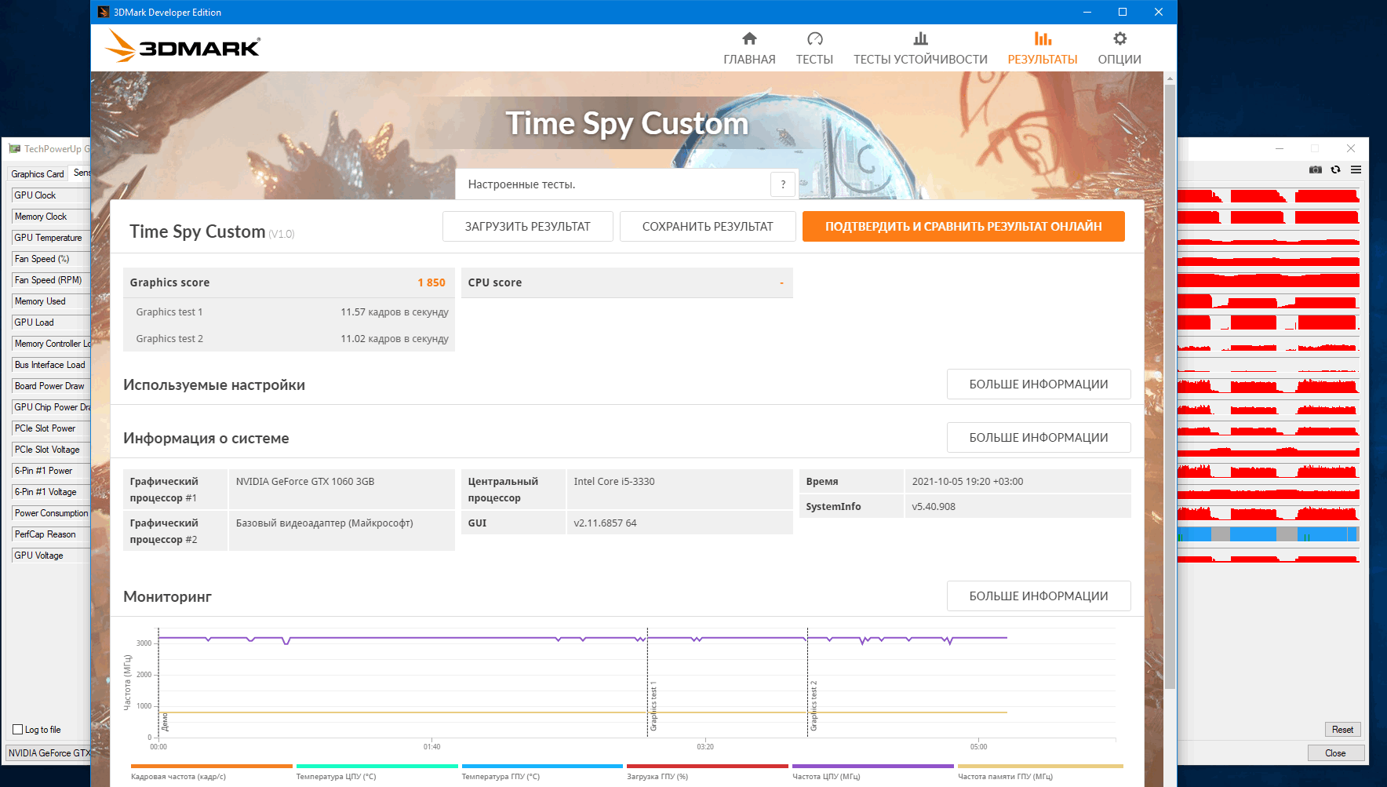Click Intel Core i5-3330 value

[614, 482]
